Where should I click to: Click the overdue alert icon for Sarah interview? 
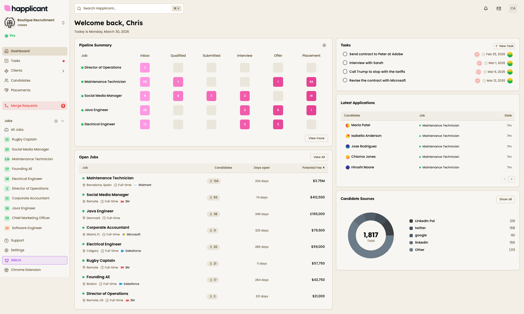(479, 63)
